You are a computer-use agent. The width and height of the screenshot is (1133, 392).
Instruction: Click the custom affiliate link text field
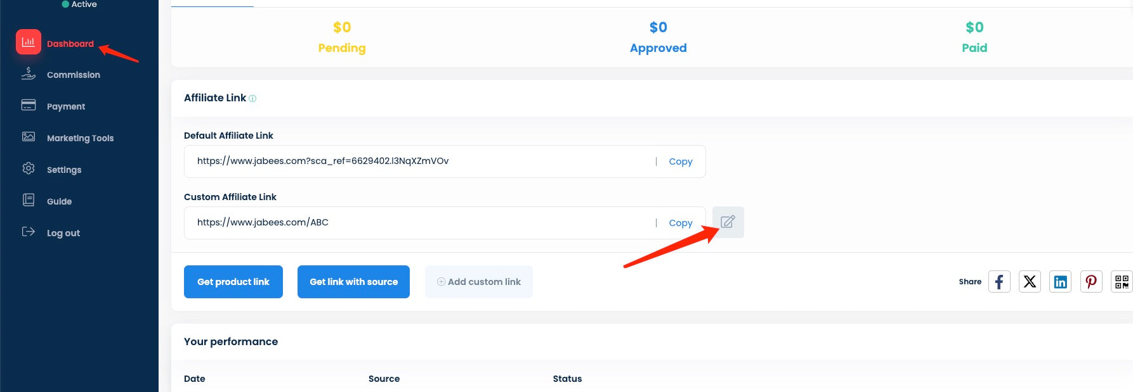[x=419, y=223]
